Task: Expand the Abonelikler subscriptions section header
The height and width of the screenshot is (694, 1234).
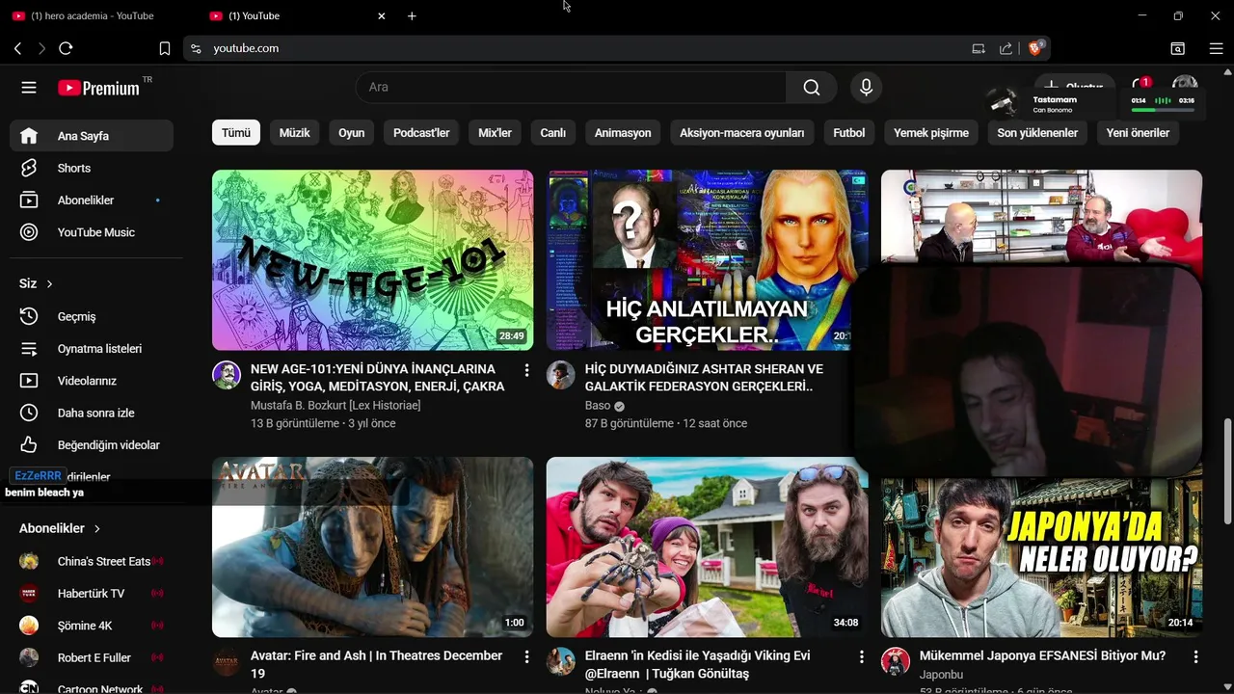Action: (x=60, y=528)
